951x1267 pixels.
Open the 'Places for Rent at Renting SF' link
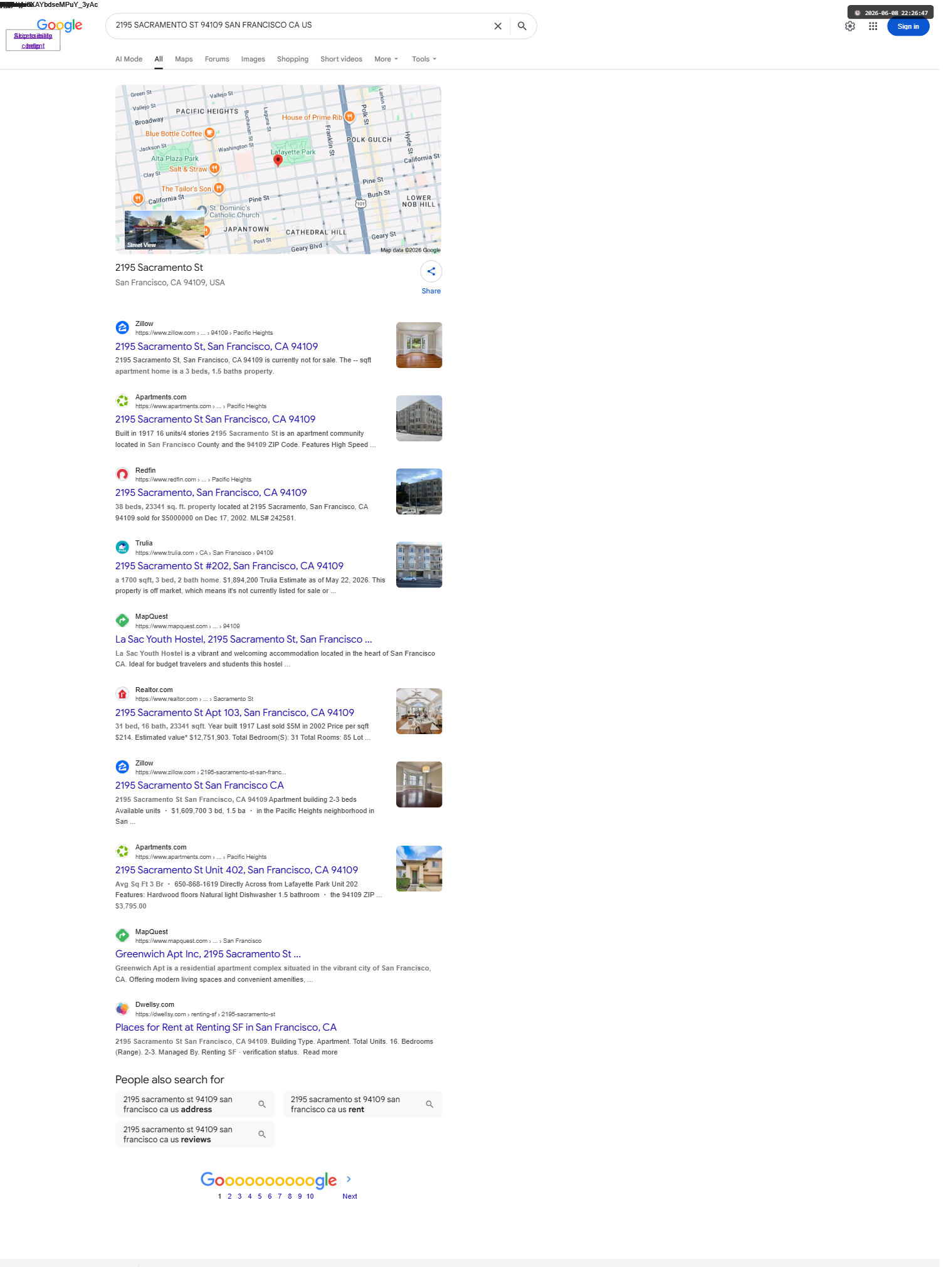click(x=226, y=1028)
